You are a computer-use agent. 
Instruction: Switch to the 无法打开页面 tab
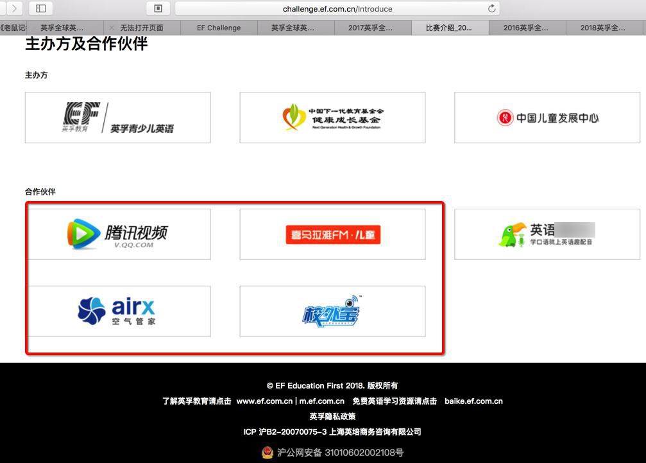point(142,28)
